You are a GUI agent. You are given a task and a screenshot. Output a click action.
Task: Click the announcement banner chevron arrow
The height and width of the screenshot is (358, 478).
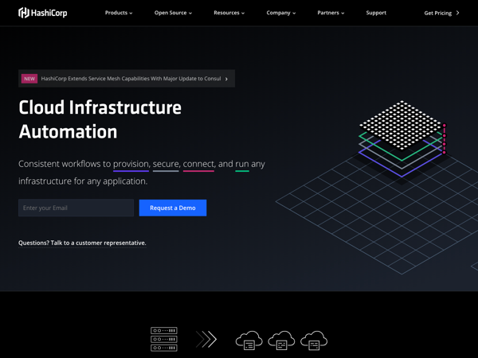(x=226, y=79)
